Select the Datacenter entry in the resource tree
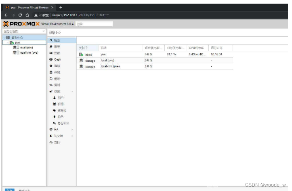292x191 pixels. [x=24, y=38]
